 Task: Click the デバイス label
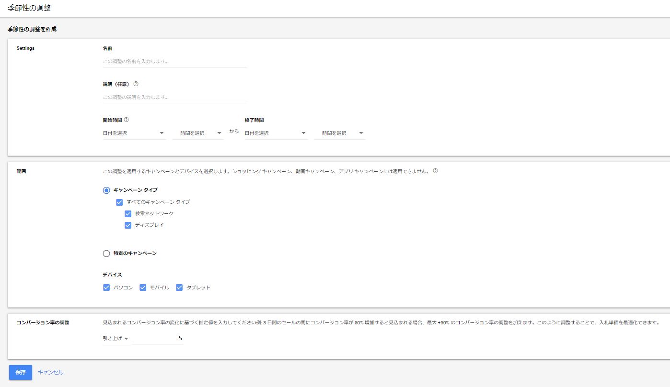(112, 275)
